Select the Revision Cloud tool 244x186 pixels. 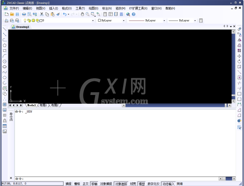coord(5,67)
